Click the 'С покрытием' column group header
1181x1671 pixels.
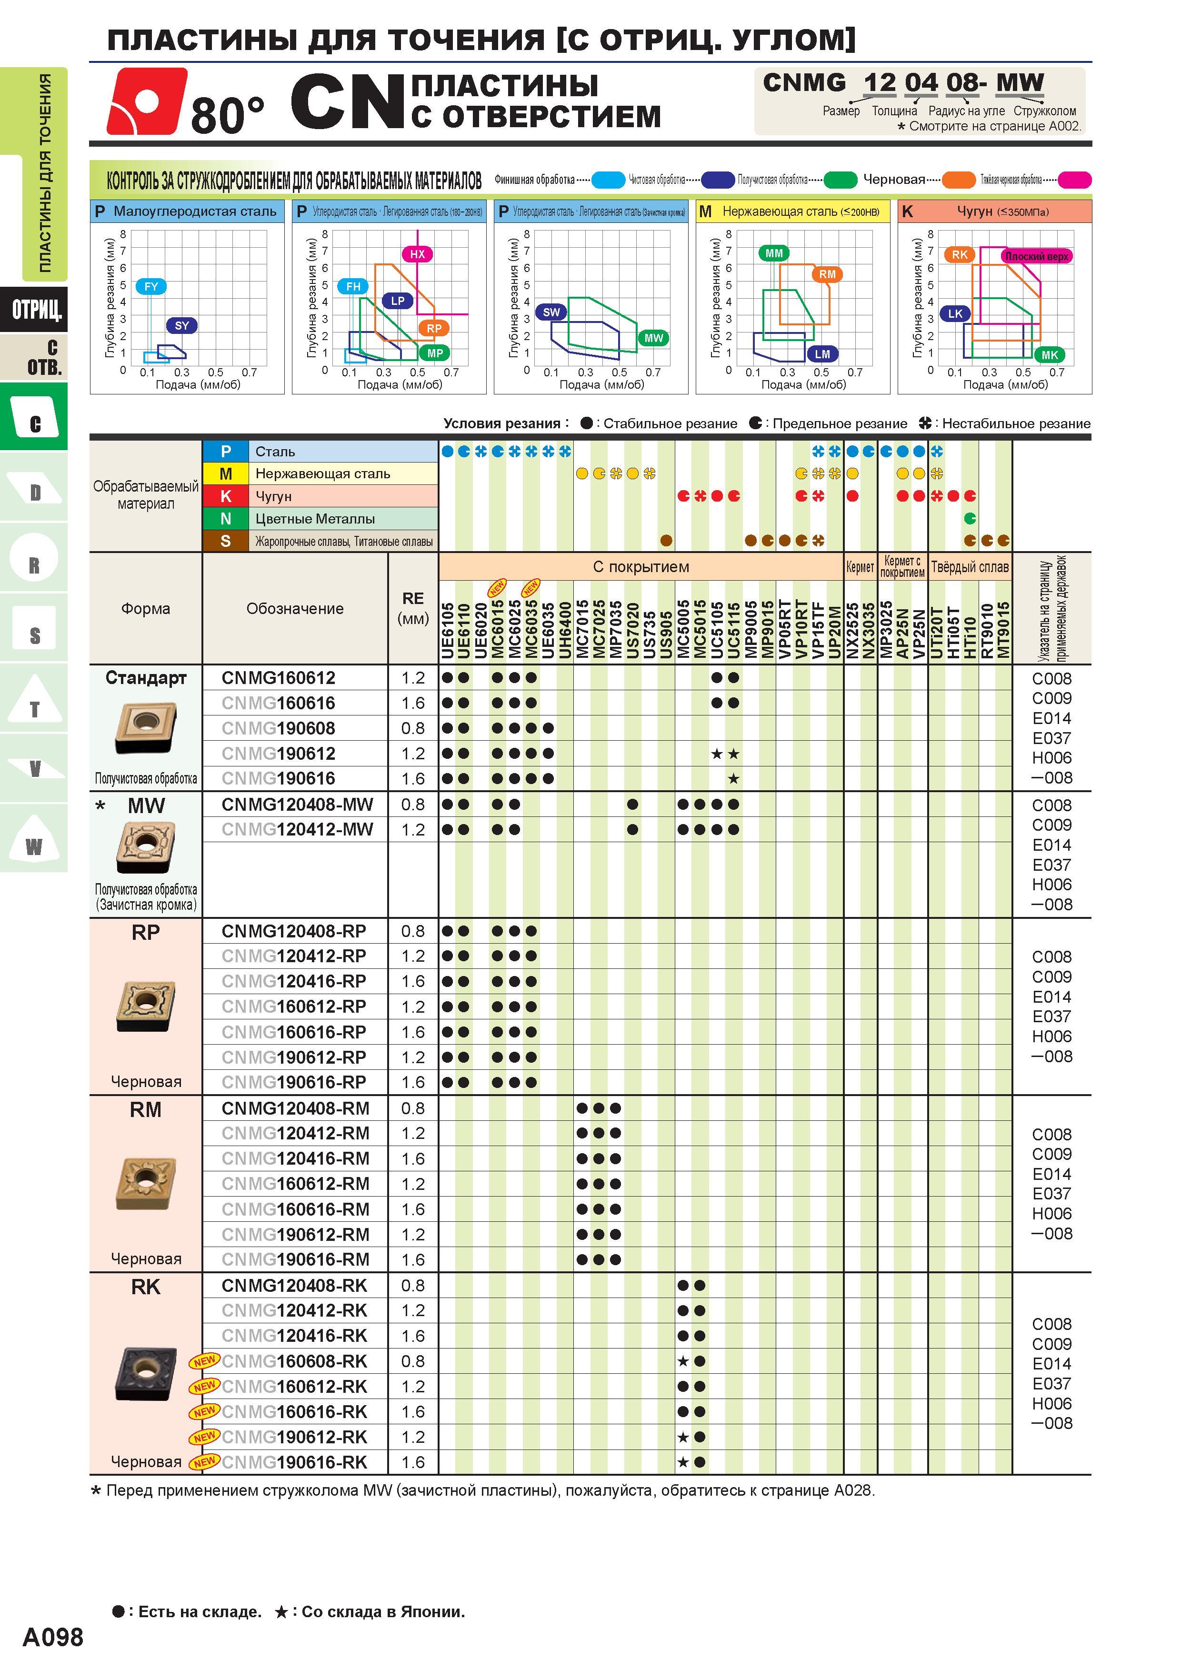641,566
